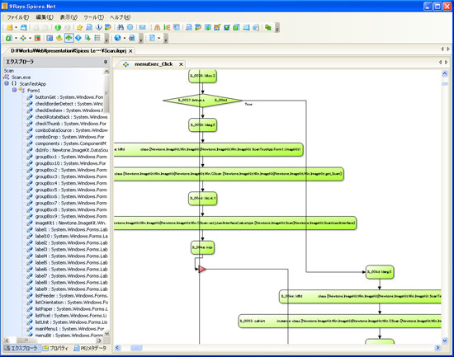Click explorer horizontal scrollbar right arrow
The height and width of the screenshot is (357, 454).
coord(99,341)
